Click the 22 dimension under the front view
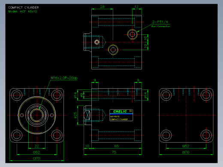The image size is (223, 167). coord(37,146)
